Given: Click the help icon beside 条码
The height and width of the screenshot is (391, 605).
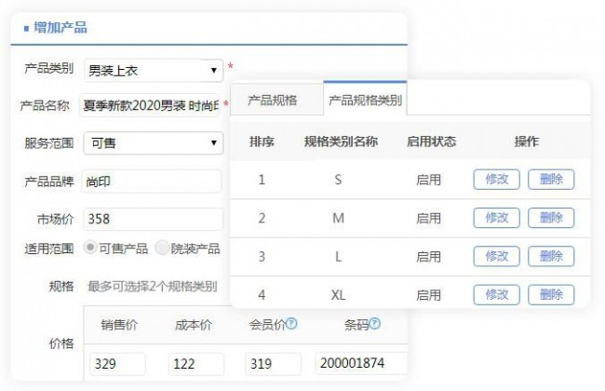Looking at the screenshot, I should click(374, 324).
